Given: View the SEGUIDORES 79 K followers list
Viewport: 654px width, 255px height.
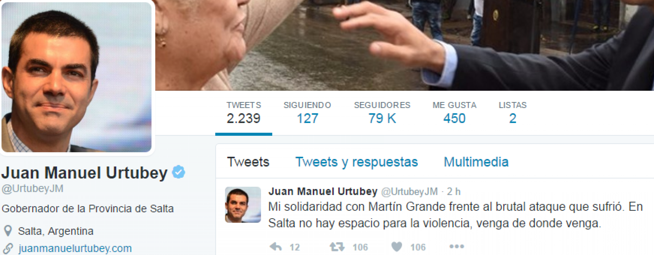Looking at the screenshot, I should click(x=382, y=113).
